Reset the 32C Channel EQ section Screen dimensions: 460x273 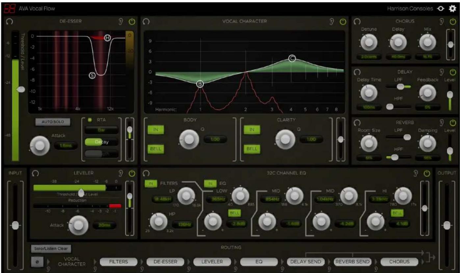coord(146,173)
